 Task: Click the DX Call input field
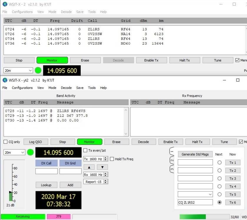(46, 171)
